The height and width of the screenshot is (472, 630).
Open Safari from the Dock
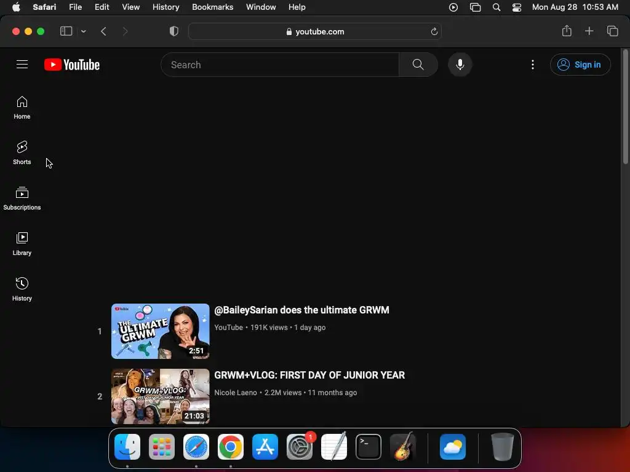pyautogui.click(x=196, y=447)
